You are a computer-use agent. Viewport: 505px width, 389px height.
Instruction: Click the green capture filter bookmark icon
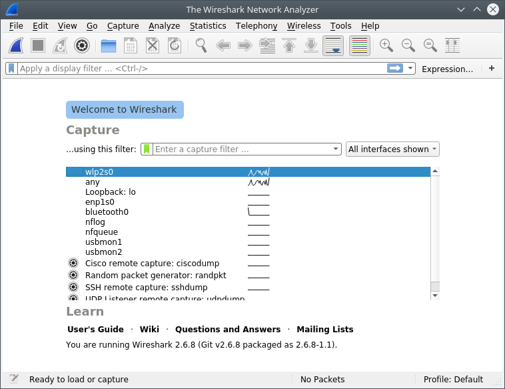147,149
